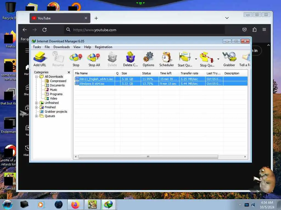Image resolution: width=281 pixels, height=210 pixels.
Task: Open Stop Queue dropdown arrow
Action: (218, 59)
